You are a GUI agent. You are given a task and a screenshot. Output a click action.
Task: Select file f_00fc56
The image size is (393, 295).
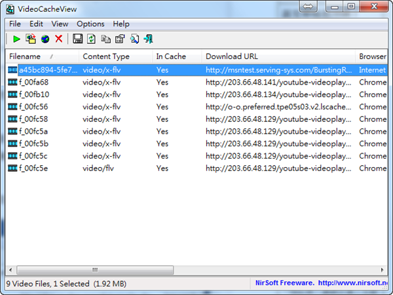pyautogui.click(x=33, y=107)
